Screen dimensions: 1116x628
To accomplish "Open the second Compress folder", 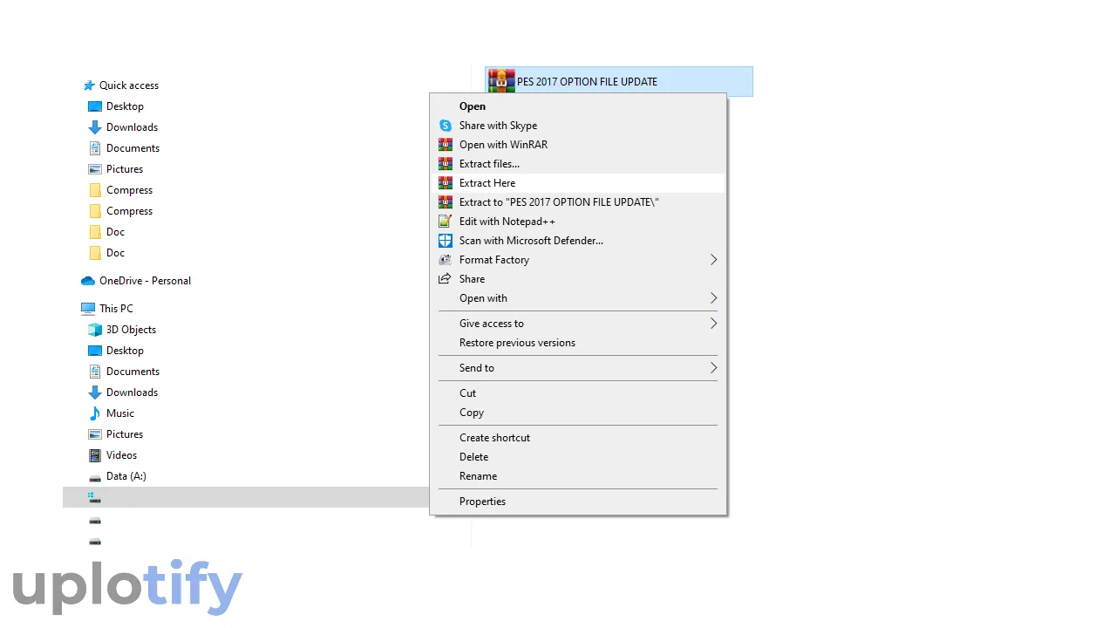I will point(129,211).
